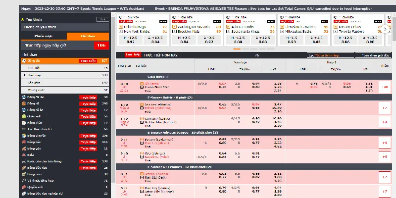Select first orange carousel page indicator
Image resolution: width=396 pixels, height=198 pixels.
point(237,49)
